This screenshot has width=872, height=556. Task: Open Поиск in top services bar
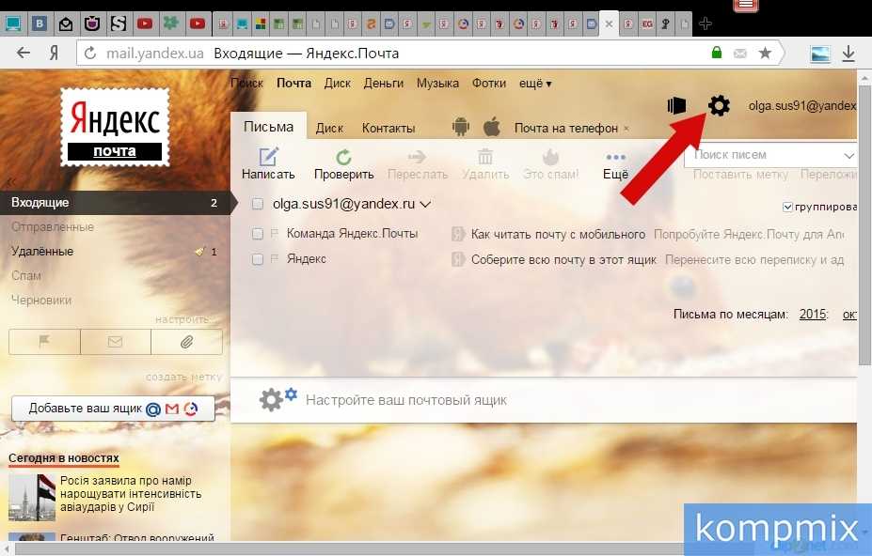[246, 84]
